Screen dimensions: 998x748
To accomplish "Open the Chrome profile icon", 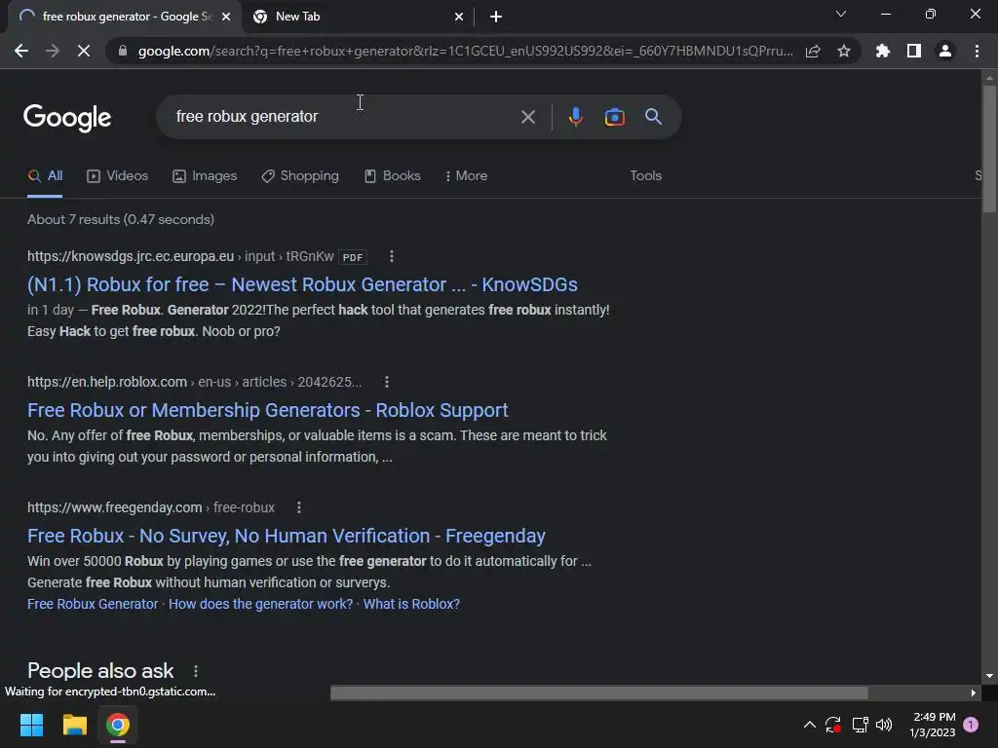I will pyautogui.click(x=945, y=51).
